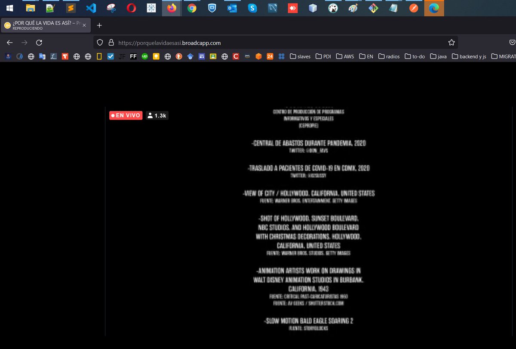The height and width of the screenshot is (349, 516).
Task: Reload the current page
Action: tap(39, 42)
